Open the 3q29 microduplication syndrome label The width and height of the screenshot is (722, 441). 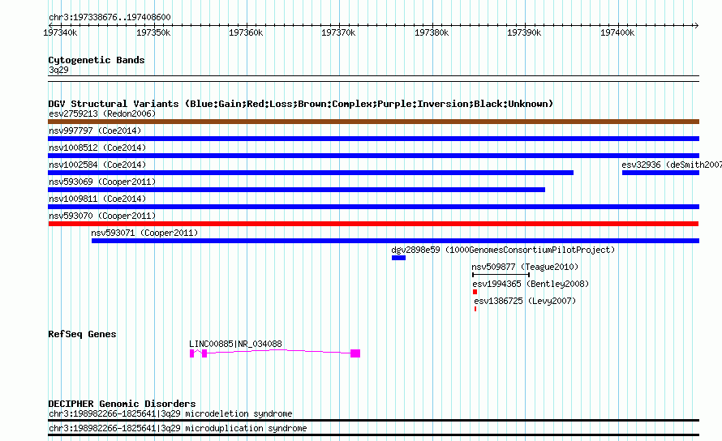tap(178, 429)
